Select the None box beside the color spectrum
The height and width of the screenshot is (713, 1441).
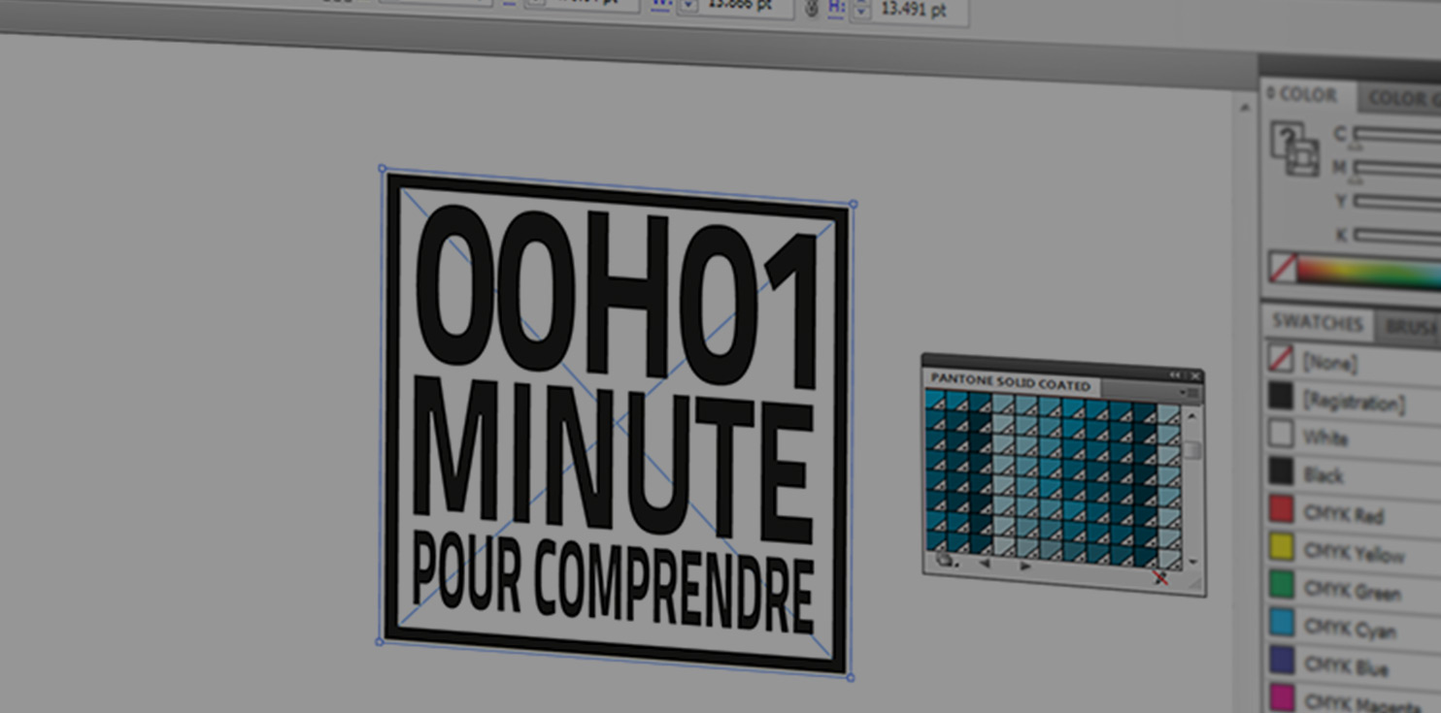click(1283, 268)
